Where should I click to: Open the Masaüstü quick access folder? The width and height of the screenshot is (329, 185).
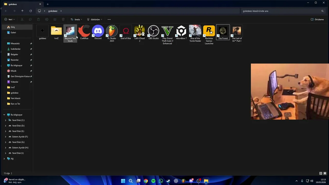(17, 43)
